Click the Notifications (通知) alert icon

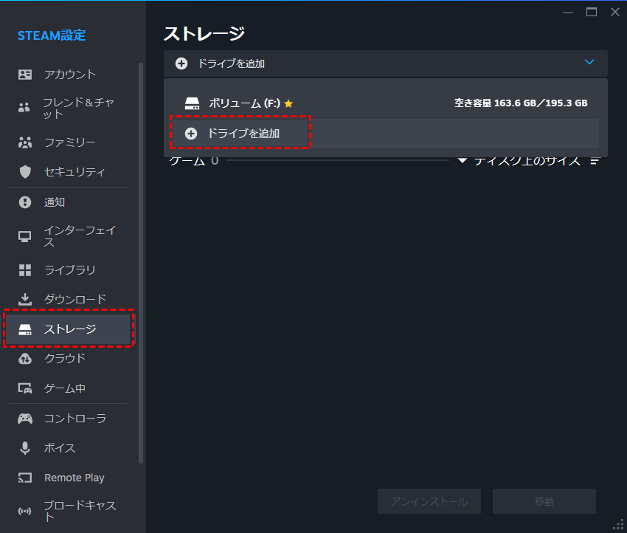[x=25, y=202]
